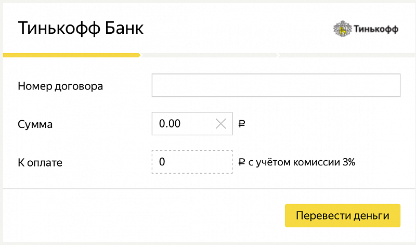
Task: Click the 3% commission percentage
Action: [x=348, y=162]
